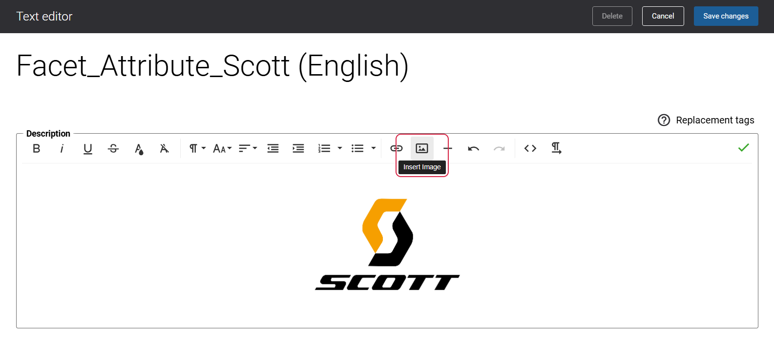Insert an unordered bullet list
This screenshot has width=774, height=342.
(357, 148)
